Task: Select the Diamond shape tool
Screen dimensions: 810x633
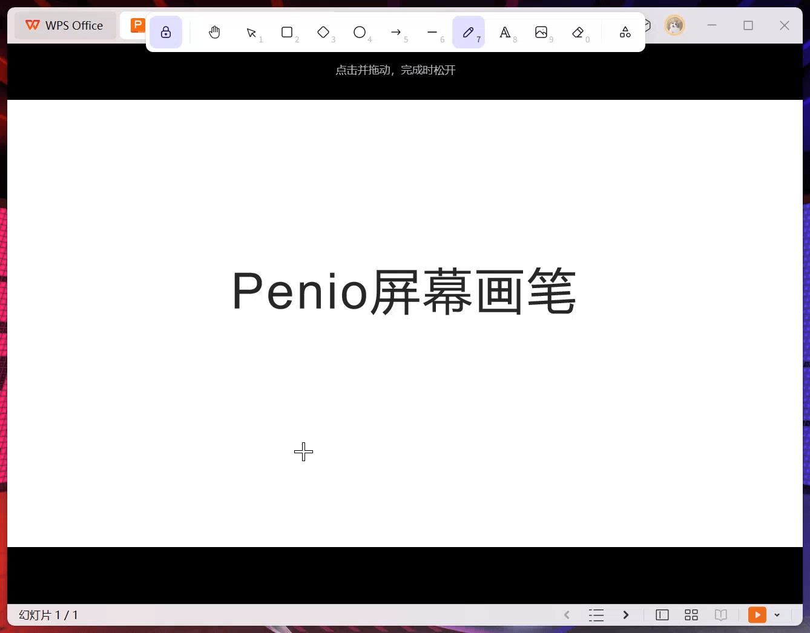Action: pos(323,33)
